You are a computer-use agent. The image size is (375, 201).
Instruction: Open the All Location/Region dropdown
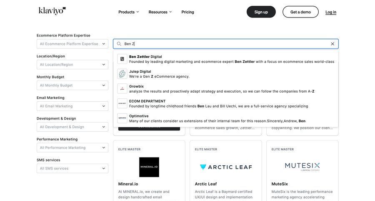pyautogui.click(x=72, y=65)
